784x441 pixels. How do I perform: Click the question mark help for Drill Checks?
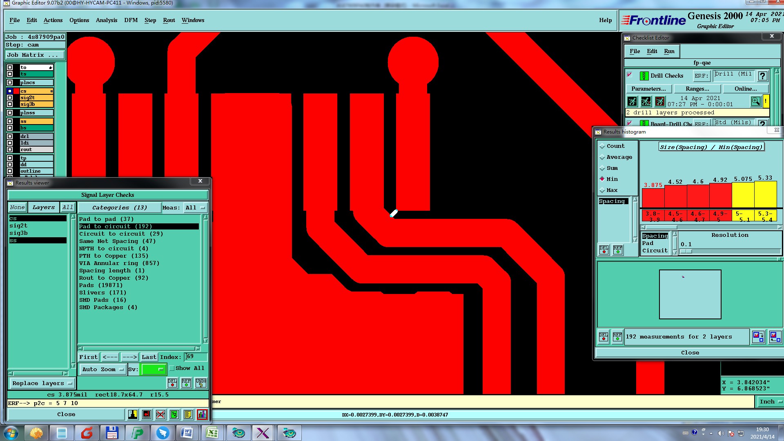pos(762,76)
